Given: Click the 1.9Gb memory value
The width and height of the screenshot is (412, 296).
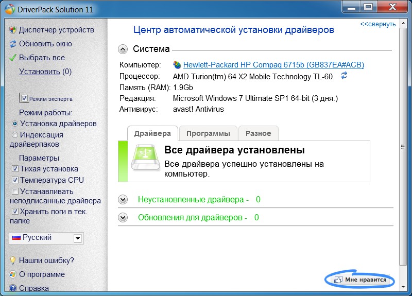Looking at the screenshot, I should [x=183, y=88].
